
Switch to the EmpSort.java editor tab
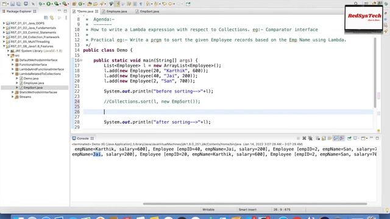(149, 12)
